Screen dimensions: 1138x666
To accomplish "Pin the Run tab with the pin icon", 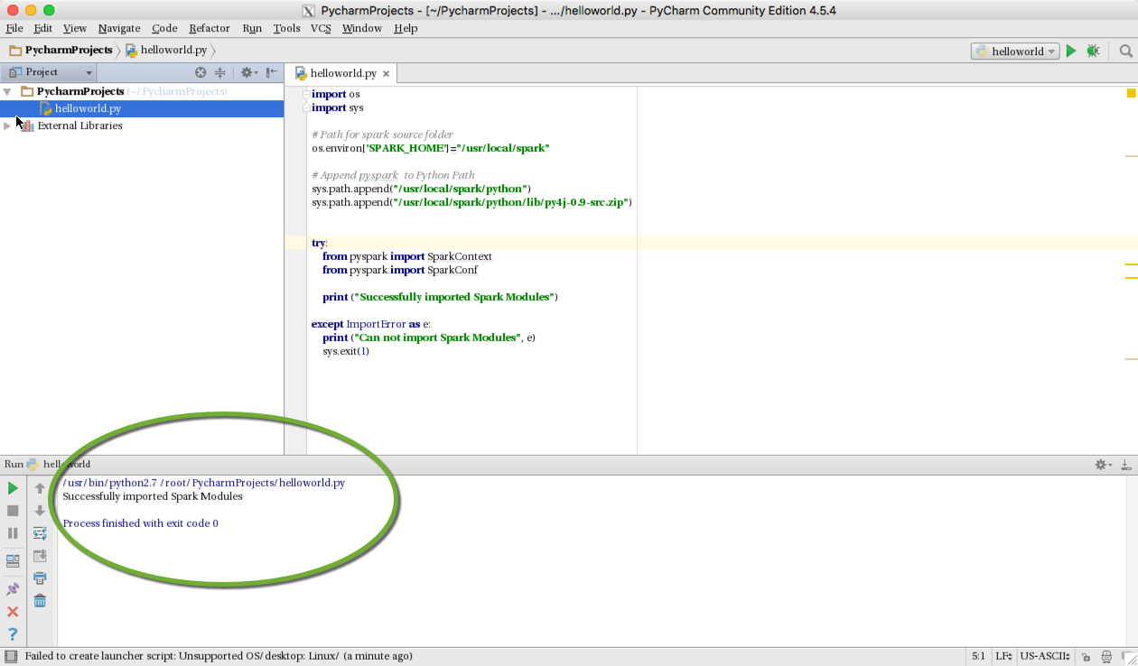I will tap(13, 588).
